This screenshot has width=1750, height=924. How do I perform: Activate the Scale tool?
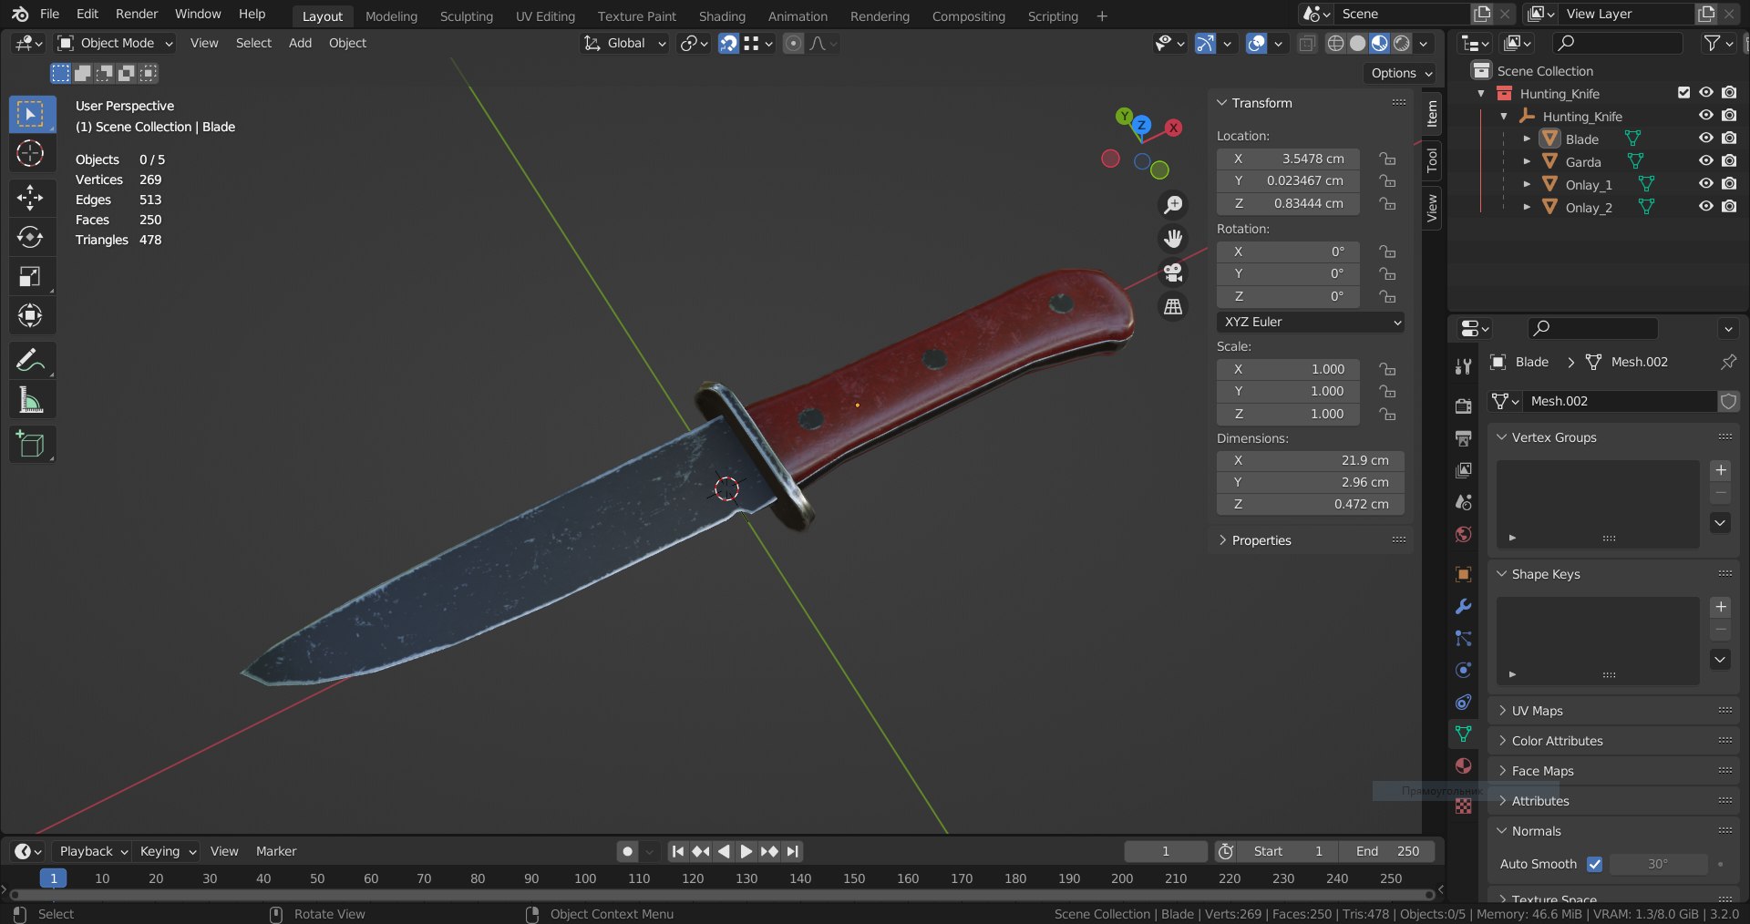pos(30,276)
